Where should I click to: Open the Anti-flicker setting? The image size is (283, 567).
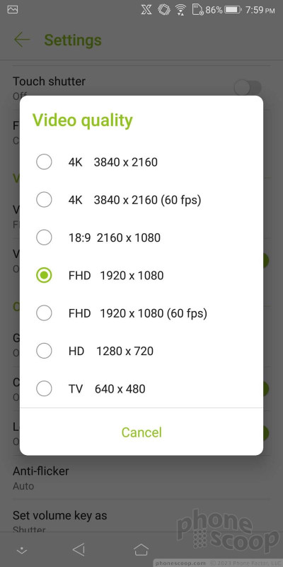tap(141, 478)
